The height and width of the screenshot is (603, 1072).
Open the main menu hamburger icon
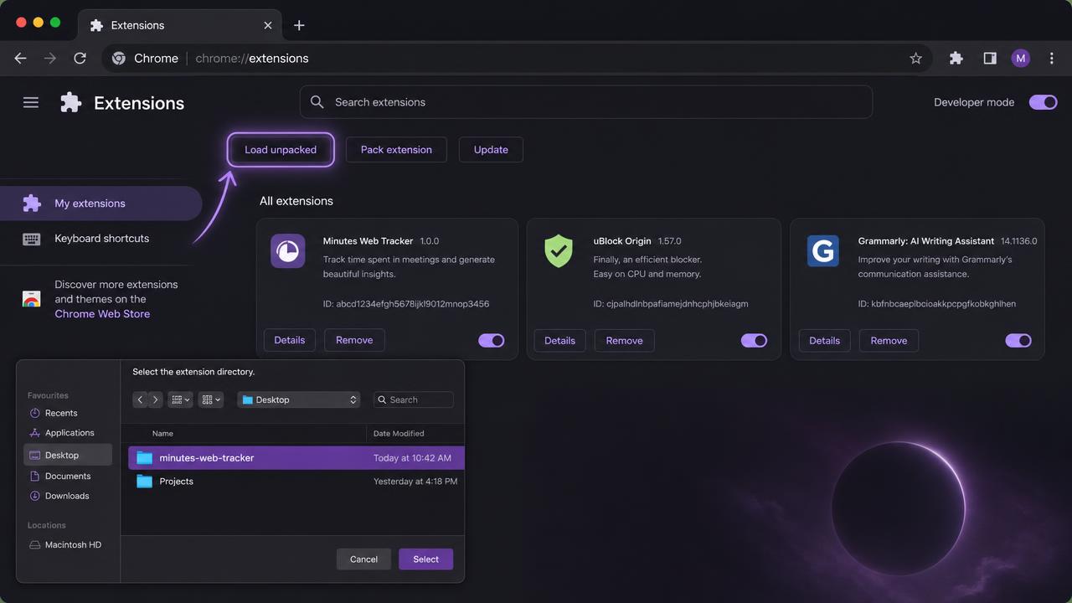(31, 102)
